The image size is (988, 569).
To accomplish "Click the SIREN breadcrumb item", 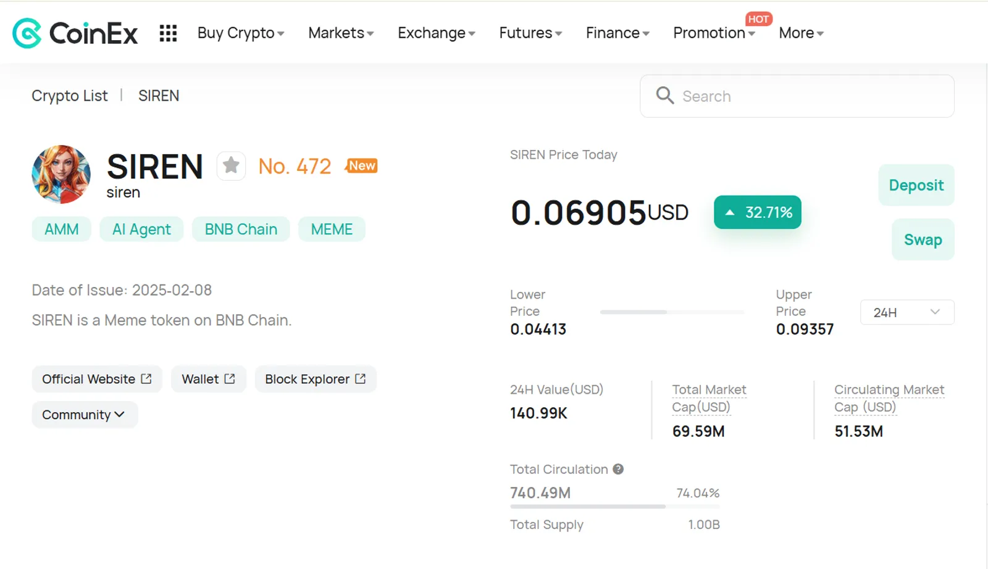I will pyautogui.click(x=159, y=96).
